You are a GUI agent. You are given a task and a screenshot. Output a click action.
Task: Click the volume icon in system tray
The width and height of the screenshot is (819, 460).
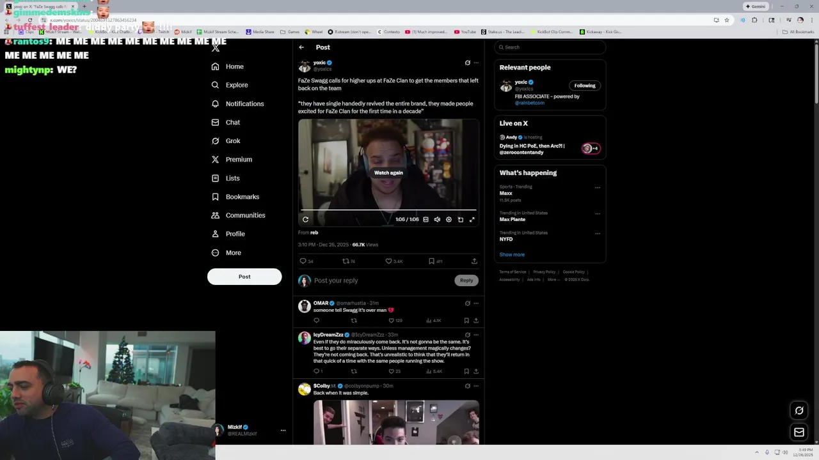(786, 452)
